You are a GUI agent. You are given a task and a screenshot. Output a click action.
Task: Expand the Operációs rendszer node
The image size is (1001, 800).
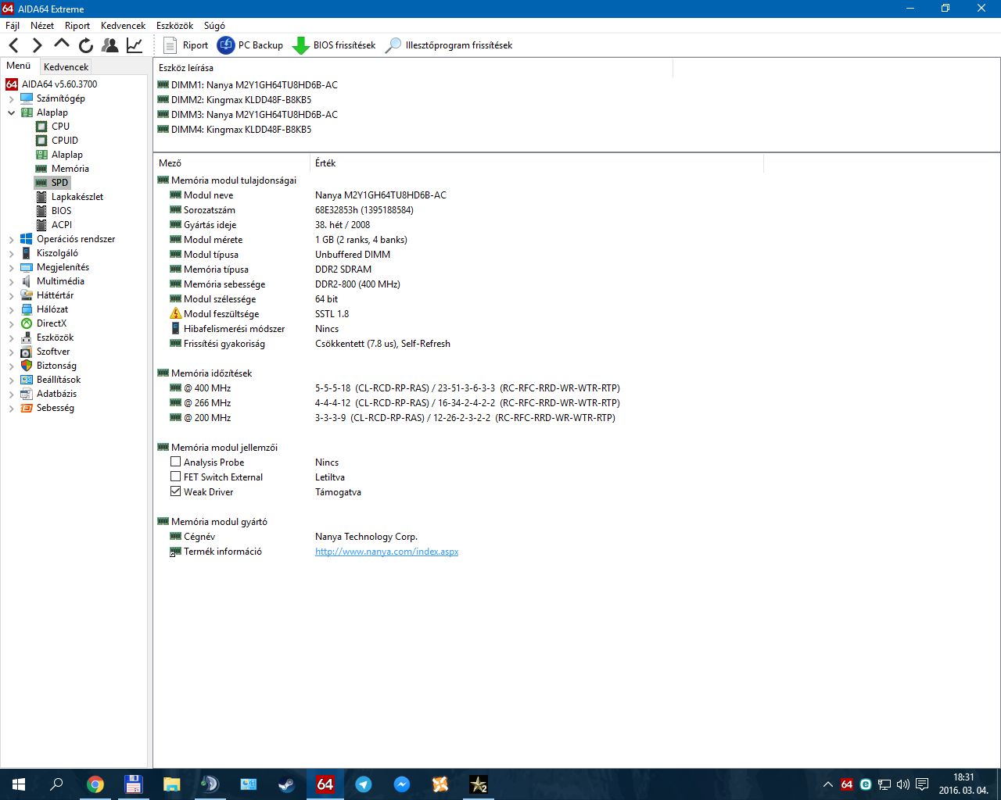pos(12,239)
